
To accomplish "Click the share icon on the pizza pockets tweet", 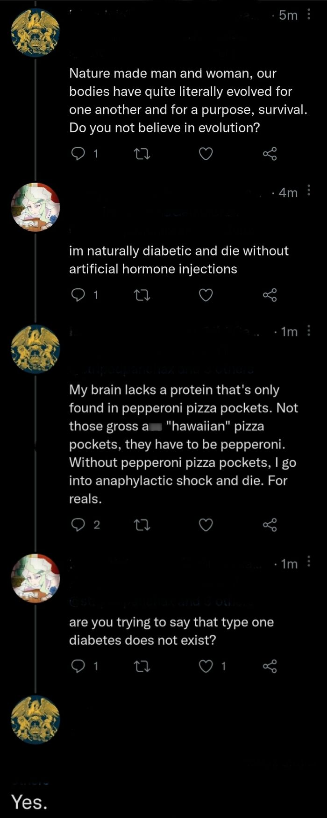I will [x=270, y=524].
